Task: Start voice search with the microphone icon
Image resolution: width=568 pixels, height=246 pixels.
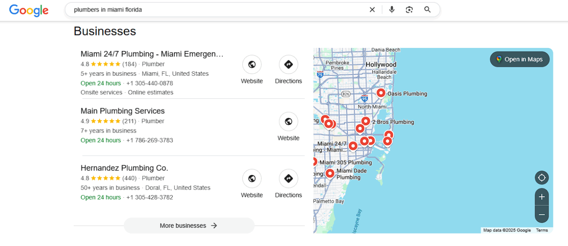Action: (x=391, y=10)
